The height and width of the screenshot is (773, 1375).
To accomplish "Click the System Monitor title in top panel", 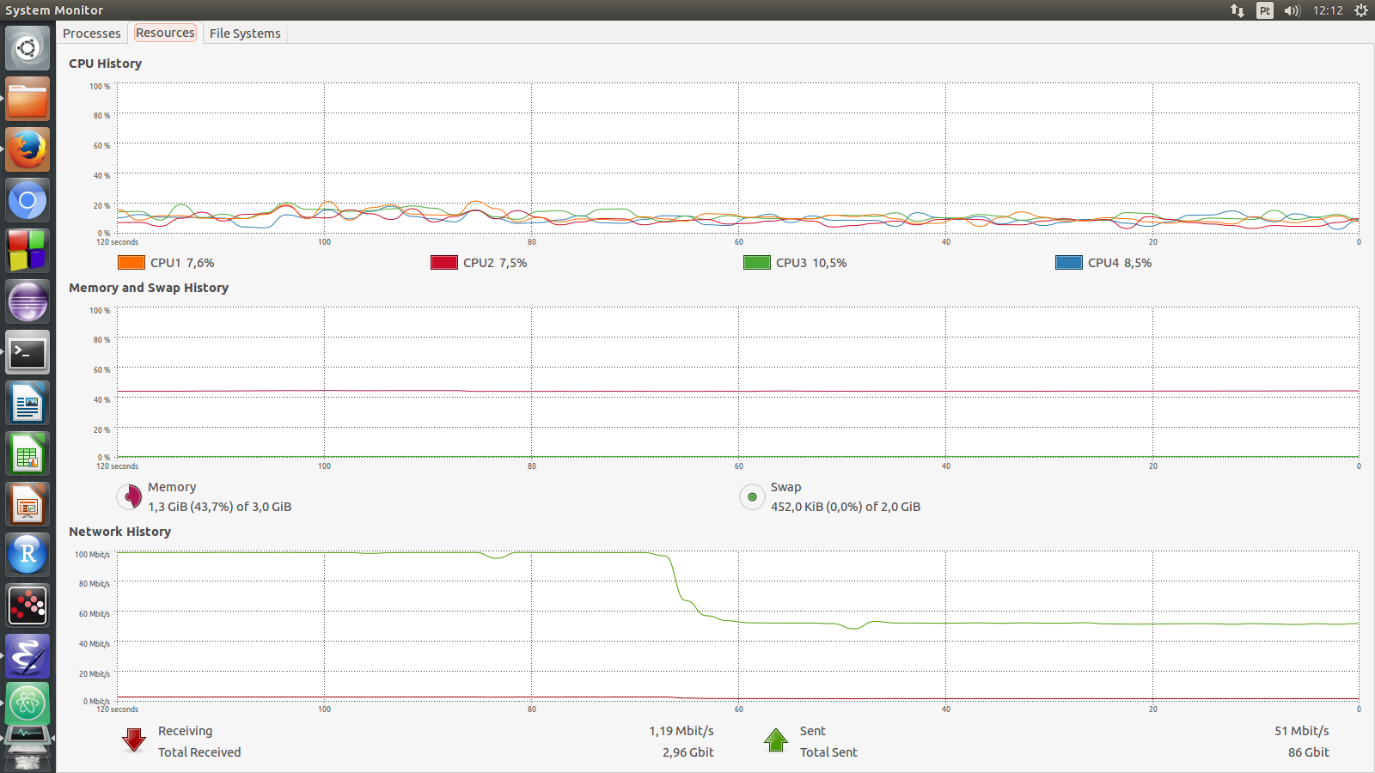I will point(54,10).
